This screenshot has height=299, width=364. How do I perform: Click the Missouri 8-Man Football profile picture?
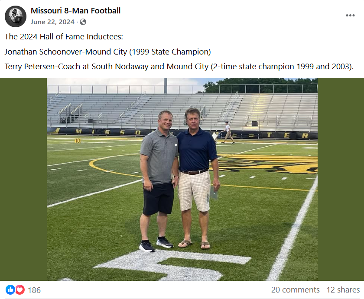(x=16, y=16)
